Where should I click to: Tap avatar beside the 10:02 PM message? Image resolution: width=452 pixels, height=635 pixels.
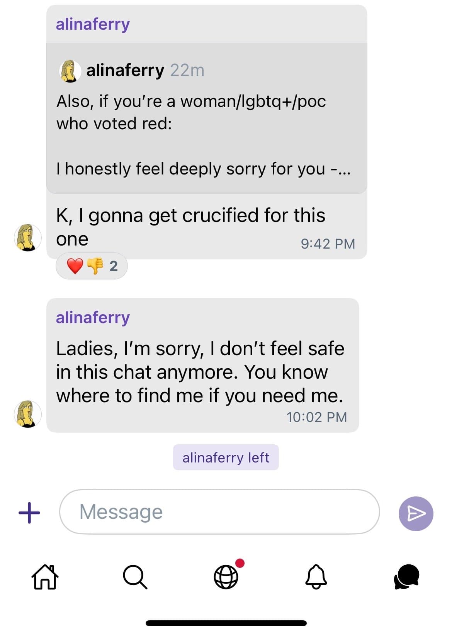(28, 414)
